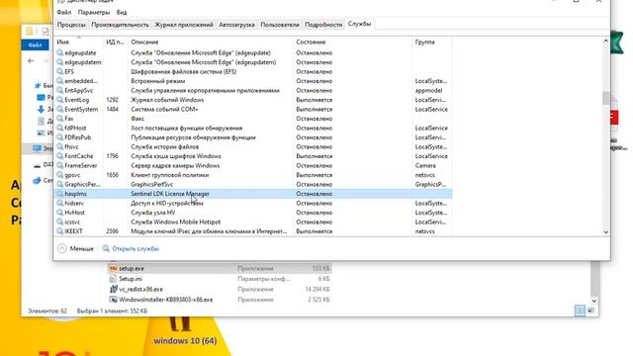Select setup.exe in Explorer file list
This screenshot has height=356, width=633.
click(x=132, y=268)
